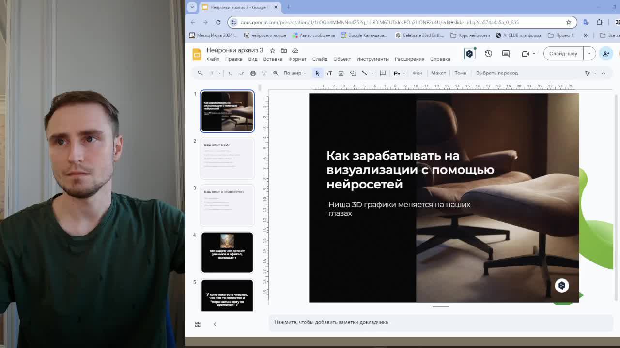Open the Формат menu
620x348 pixels.
coord(297,59)
